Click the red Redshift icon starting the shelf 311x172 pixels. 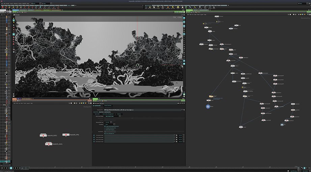point(3,7)
